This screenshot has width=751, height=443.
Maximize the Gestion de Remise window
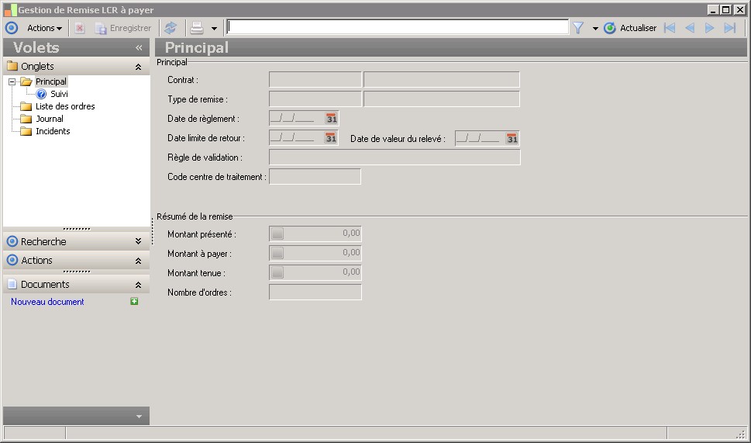[726, 9]
